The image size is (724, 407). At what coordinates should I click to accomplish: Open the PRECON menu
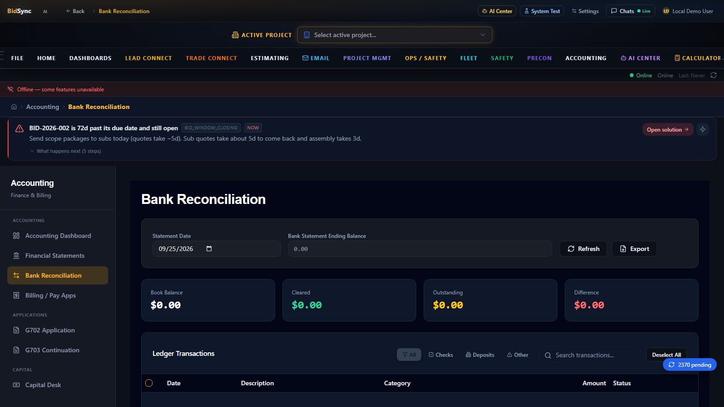coord(539,58)
